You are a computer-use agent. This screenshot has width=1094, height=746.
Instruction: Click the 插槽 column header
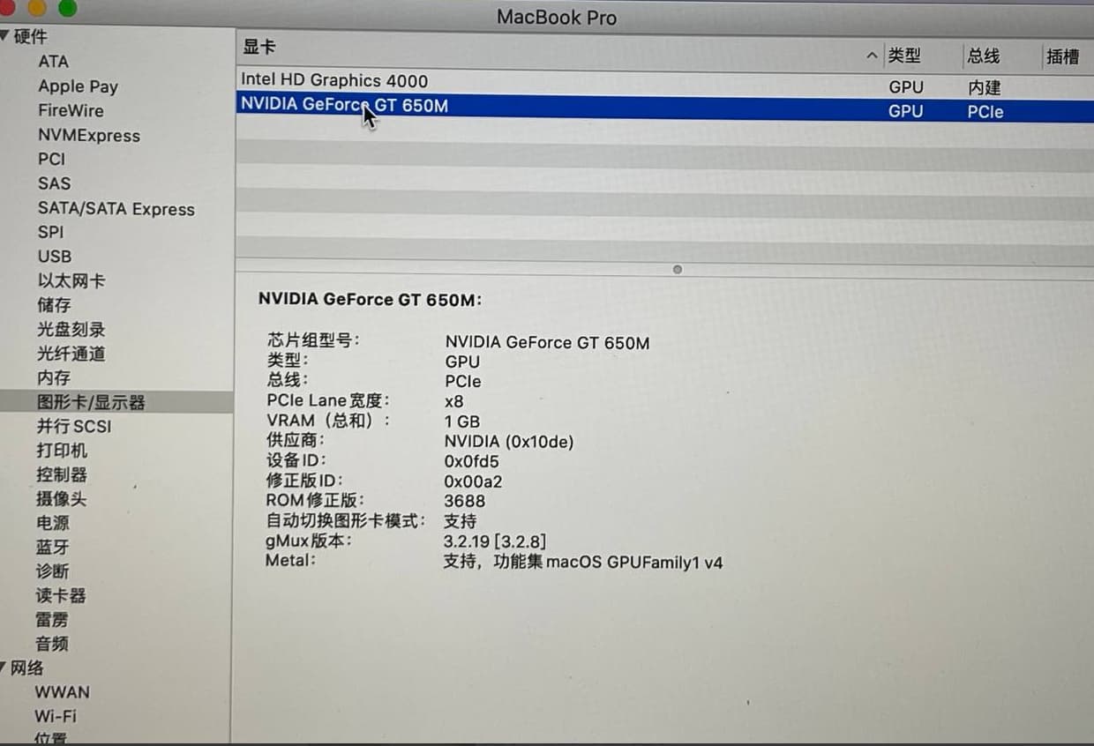coord(1062,56)
